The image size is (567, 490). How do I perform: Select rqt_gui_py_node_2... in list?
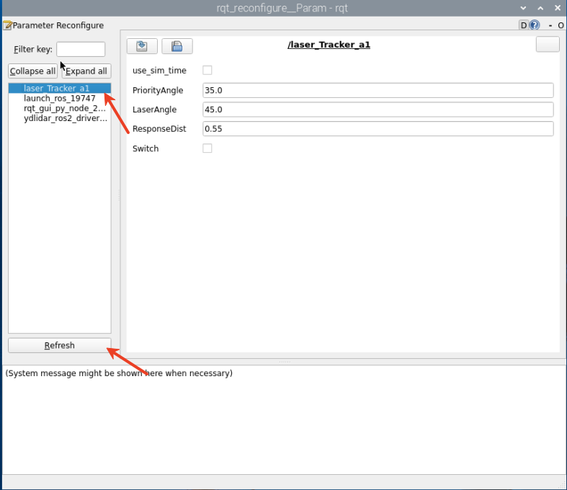[60, 108]
